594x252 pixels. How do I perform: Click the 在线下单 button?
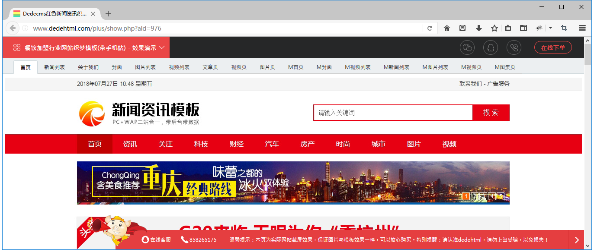click(x=553, y=47)
